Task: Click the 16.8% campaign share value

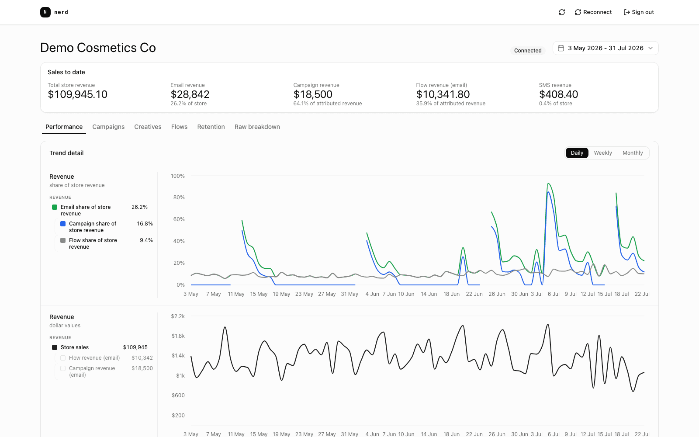Action: click(x=145, y=224)
